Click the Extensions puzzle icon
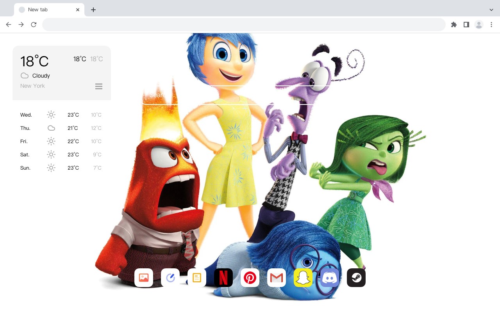The height and width of the screenshot is (312, 500). tap(454, 25)
